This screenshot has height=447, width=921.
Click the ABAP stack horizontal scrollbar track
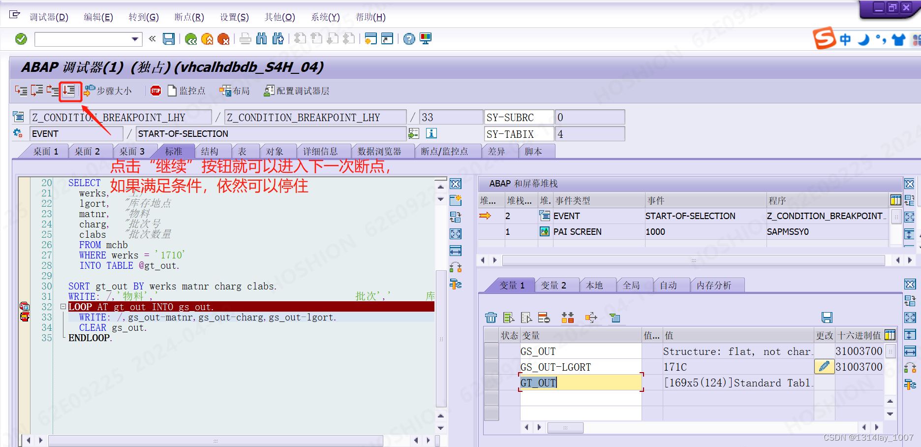693,260
